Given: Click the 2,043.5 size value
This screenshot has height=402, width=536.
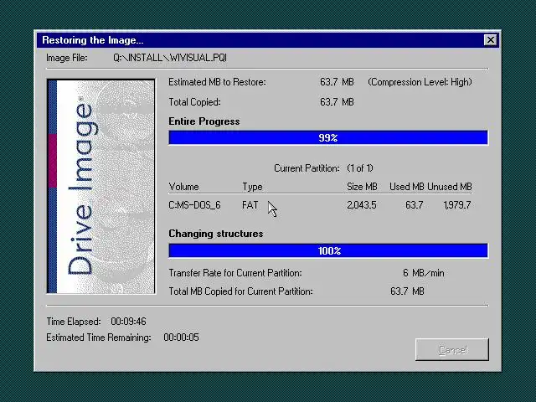Looking at the screenshot, I should pos(362,205).
